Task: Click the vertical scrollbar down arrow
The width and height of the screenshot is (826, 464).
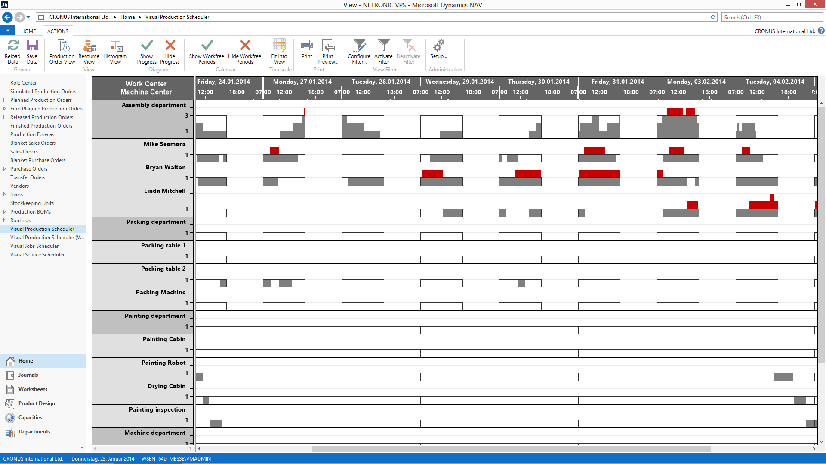Action: 821,442
